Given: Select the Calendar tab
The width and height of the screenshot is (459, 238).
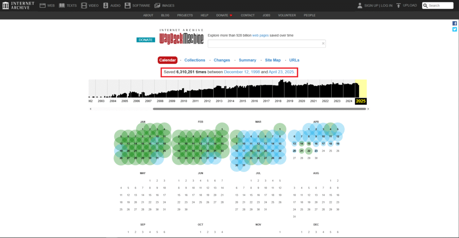Looking at the screenshot, I should [x=168, y=60].
